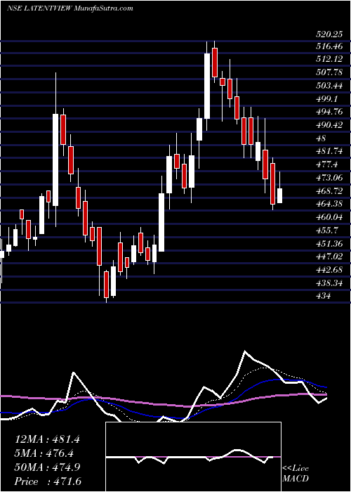Click inside the MACD histogram panel

(x=193, y=457)
